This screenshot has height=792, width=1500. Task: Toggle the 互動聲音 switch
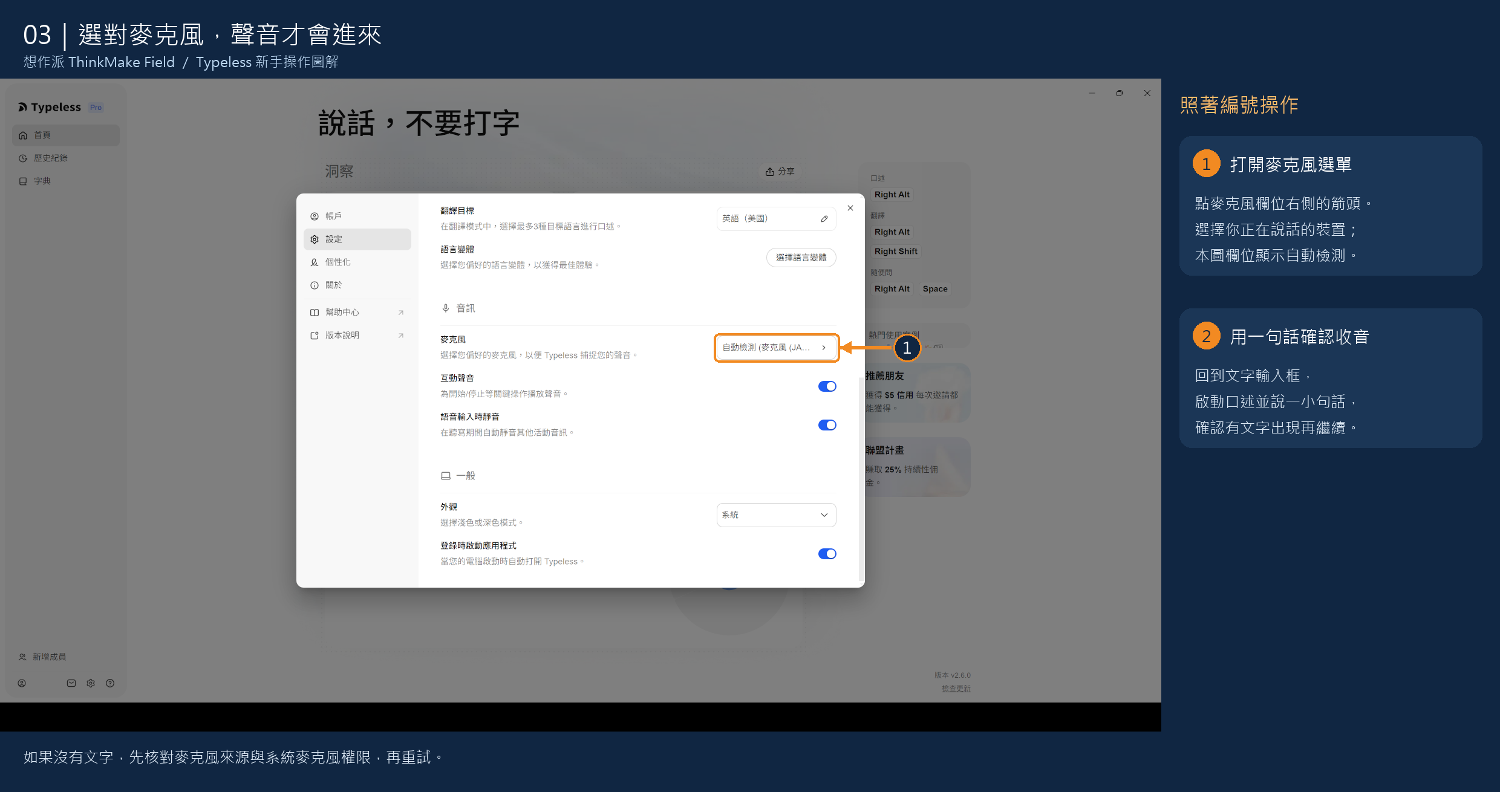827,386
